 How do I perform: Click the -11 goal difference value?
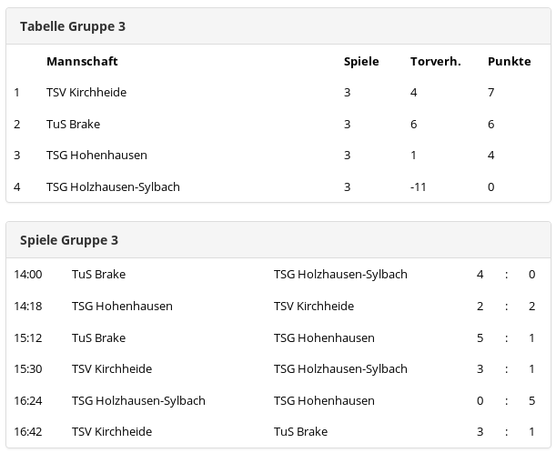[x=418, y=186]
